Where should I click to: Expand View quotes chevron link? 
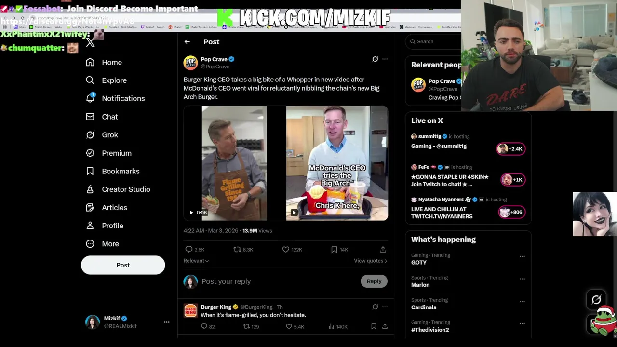pyautogui.click(x=370, y=261)
